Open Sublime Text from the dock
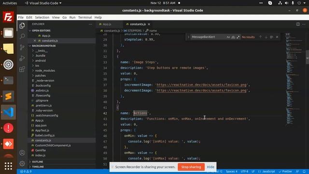The image size is (309, 174). 8,96
